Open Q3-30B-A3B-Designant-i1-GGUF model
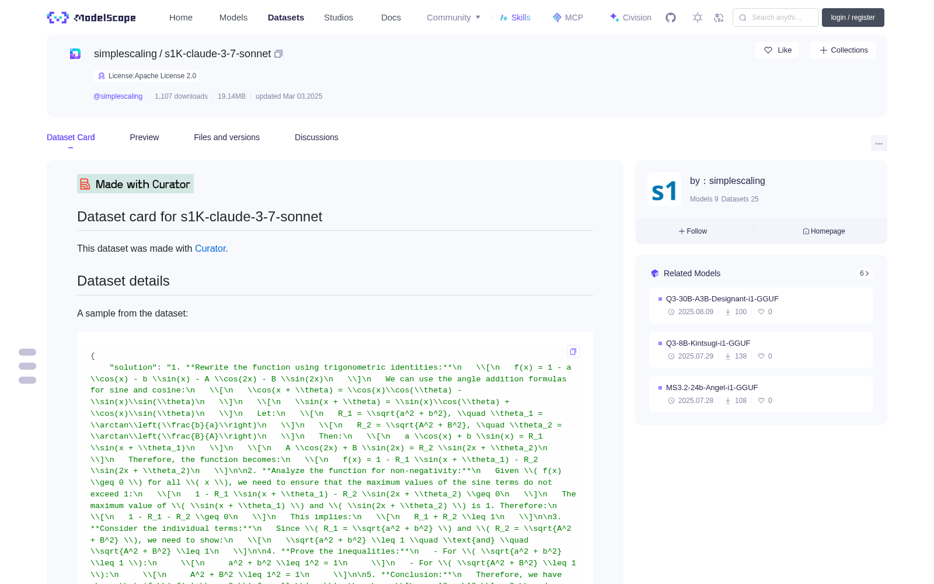This screenshot has height=584, width=934. (x=761, y=305)
